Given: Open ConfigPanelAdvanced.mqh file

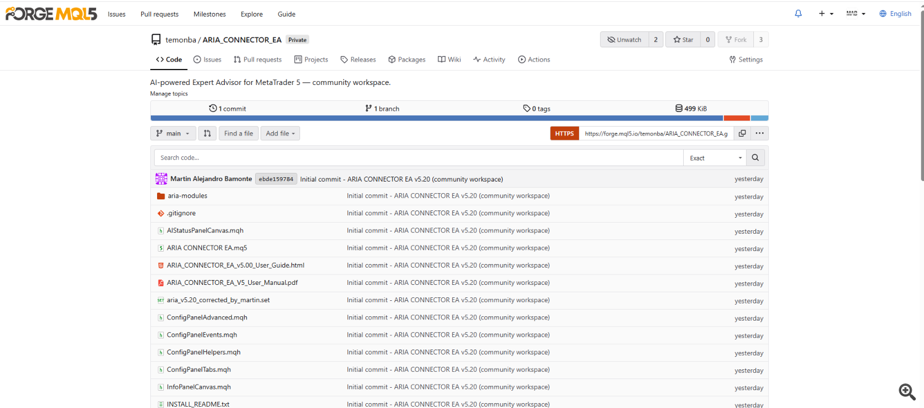Looking at the screenshot, I should [x=207, y=318].
